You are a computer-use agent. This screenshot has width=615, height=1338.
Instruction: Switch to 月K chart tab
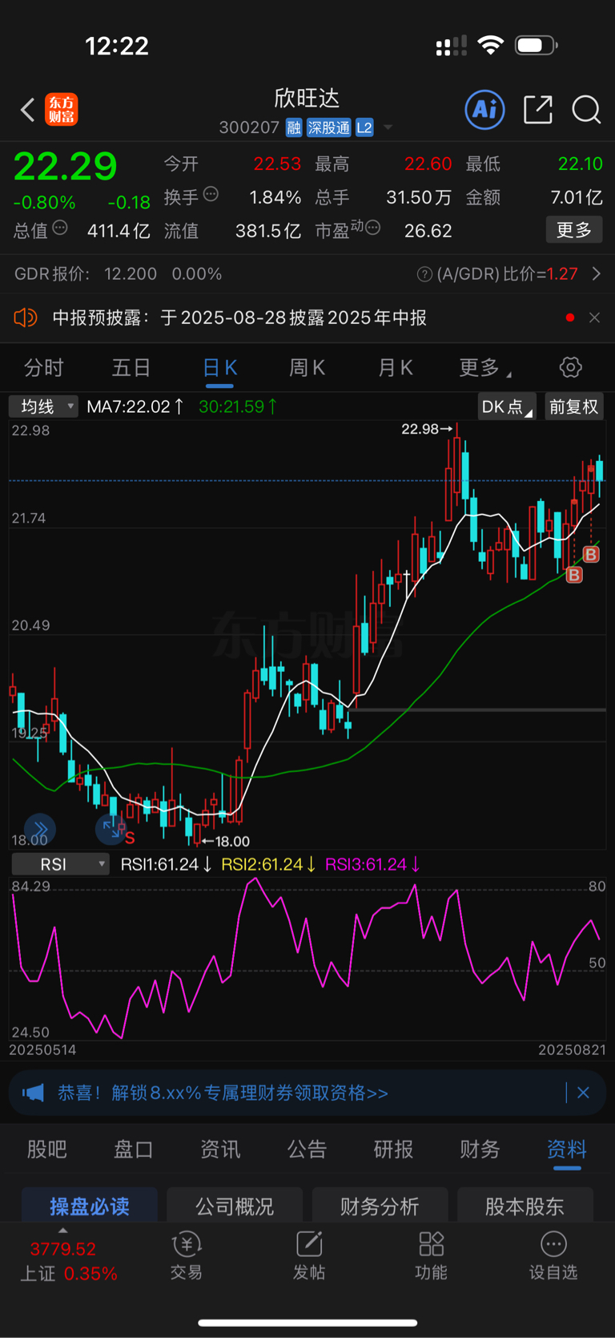[x=395, y=368]
